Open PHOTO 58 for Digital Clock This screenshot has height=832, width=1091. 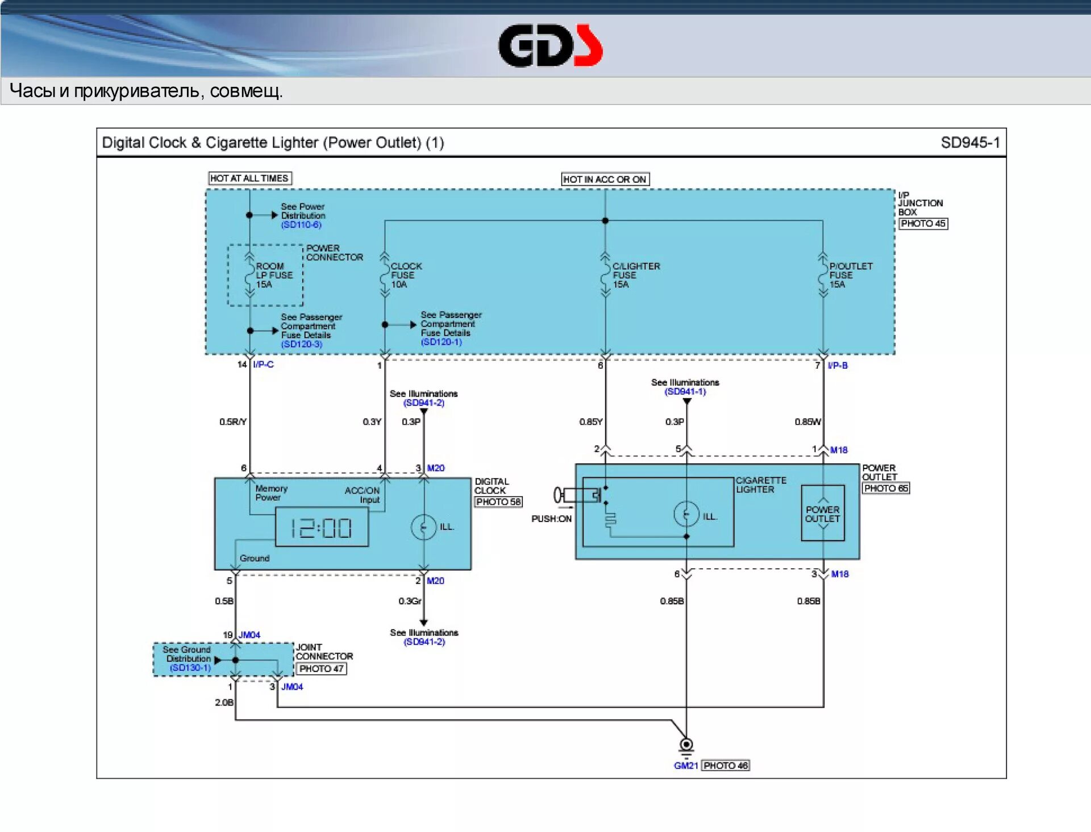coord(498,501)
